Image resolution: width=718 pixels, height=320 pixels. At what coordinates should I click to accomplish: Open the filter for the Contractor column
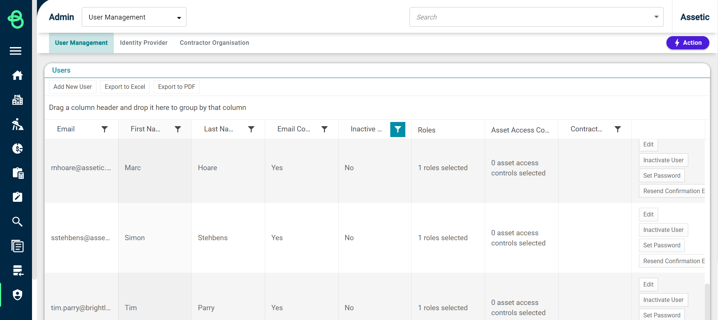pyautogui.click(x=618, y=129)
